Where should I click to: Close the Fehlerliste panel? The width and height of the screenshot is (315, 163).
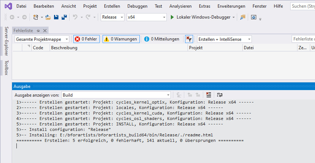pos(45,31)
